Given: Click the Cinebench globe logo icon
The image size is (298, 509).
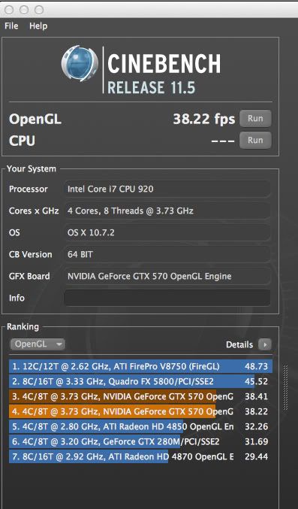Looking at the screenshot, I should point(80,64).
